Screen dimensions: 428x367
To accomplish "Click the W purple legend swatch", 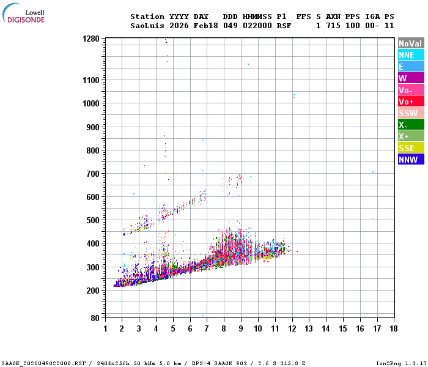I will tap(411, 78).
